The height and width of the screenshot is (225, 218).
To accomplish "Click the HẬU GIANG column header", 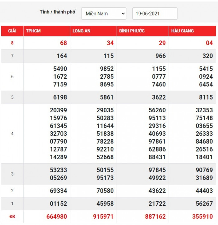I will pos(182,31).
